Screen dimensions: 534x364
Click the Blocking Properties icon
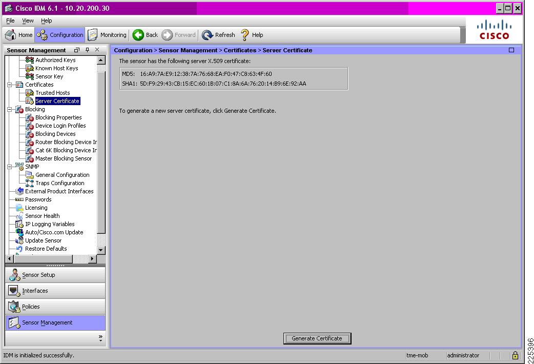[30, 117]
